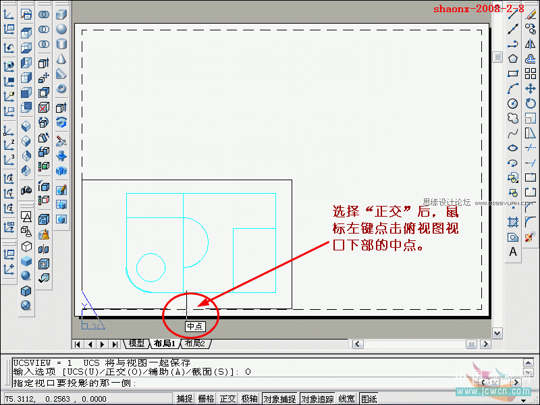Image resolution: width=540 pixels, height=405 pixels.
Task: Choose the Multiline Text (A) tool
Action: coord(513,252)
